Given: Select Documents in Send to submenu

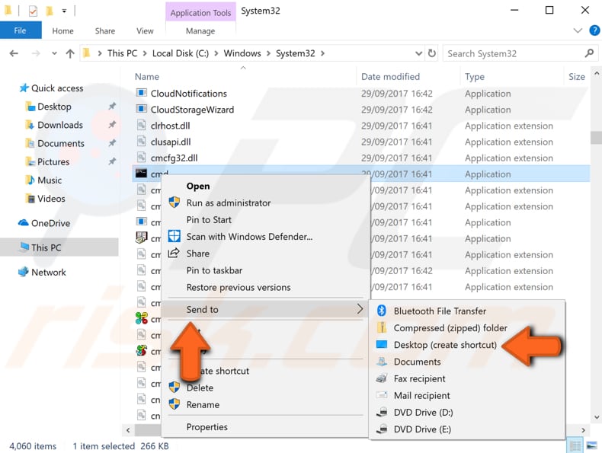Looking at the screenshot, I should click(417, 362).
